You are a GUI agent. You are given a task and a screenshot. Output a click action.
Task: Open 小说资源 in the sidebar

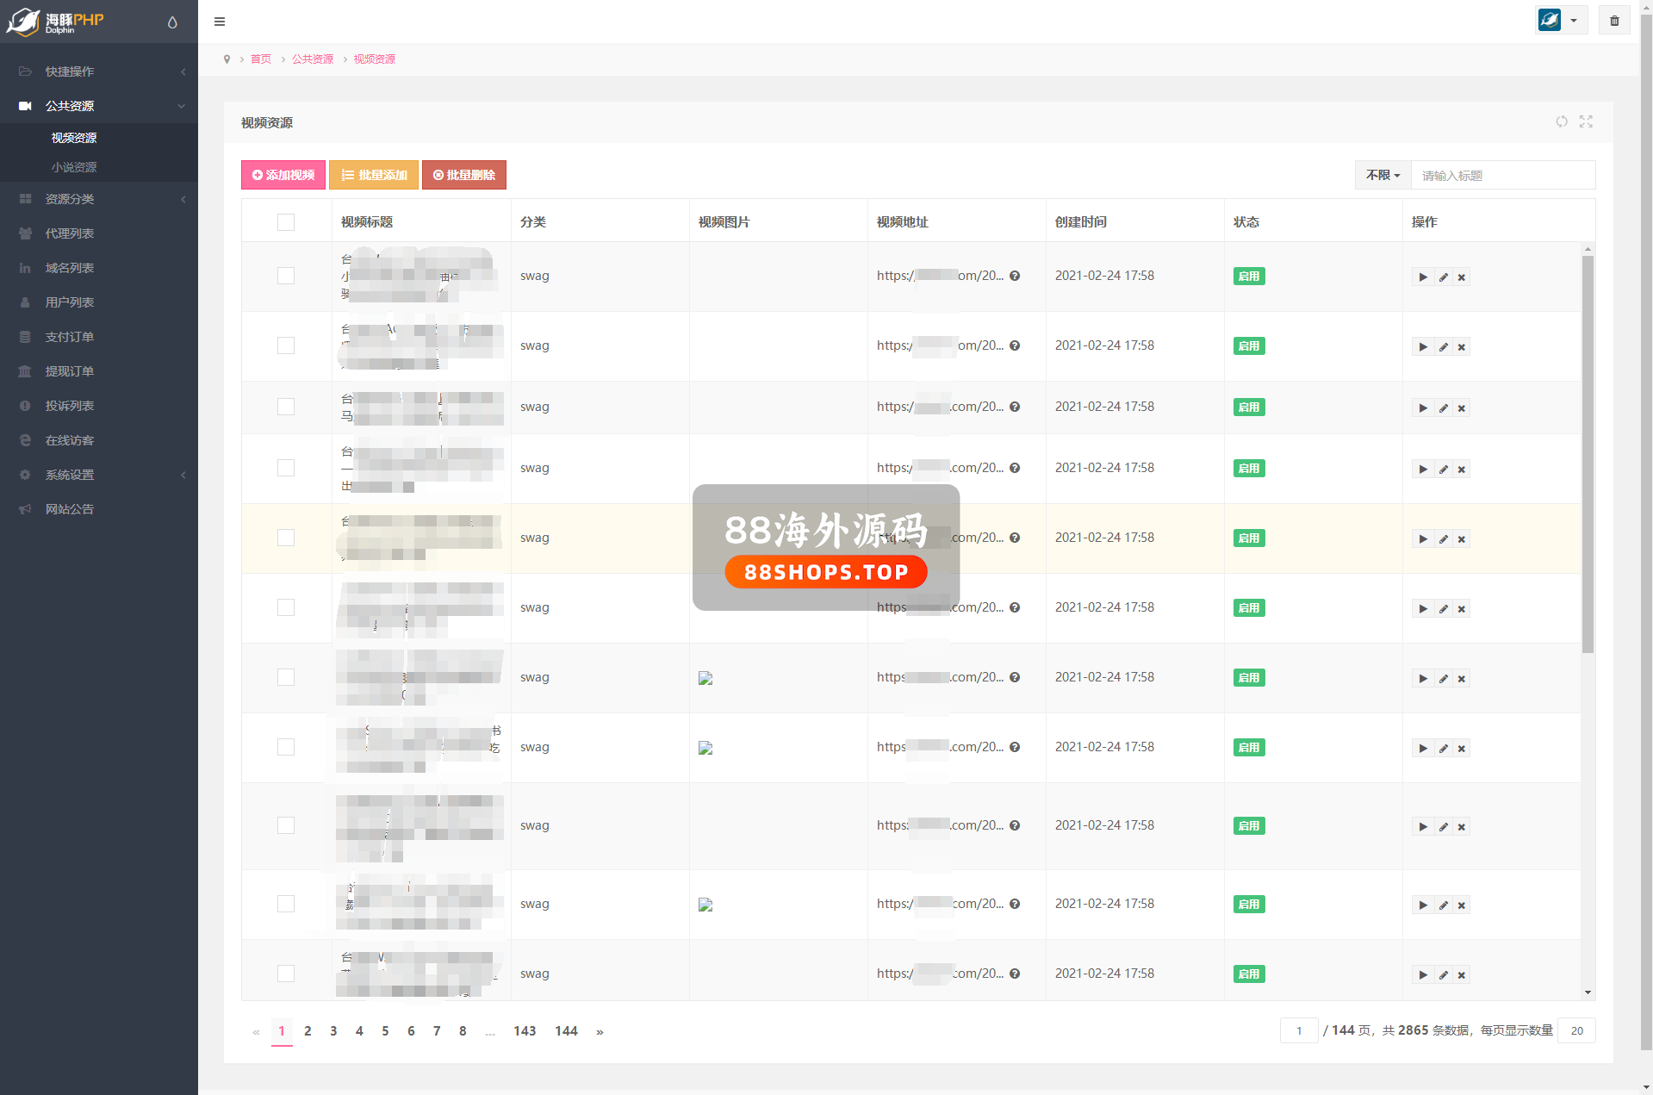tap(74, 167)
